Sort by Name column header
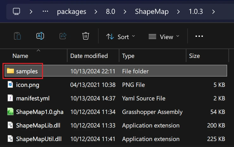Image resolution: width=234 pixels, height=147 pixels. click(x=20, y=56)
